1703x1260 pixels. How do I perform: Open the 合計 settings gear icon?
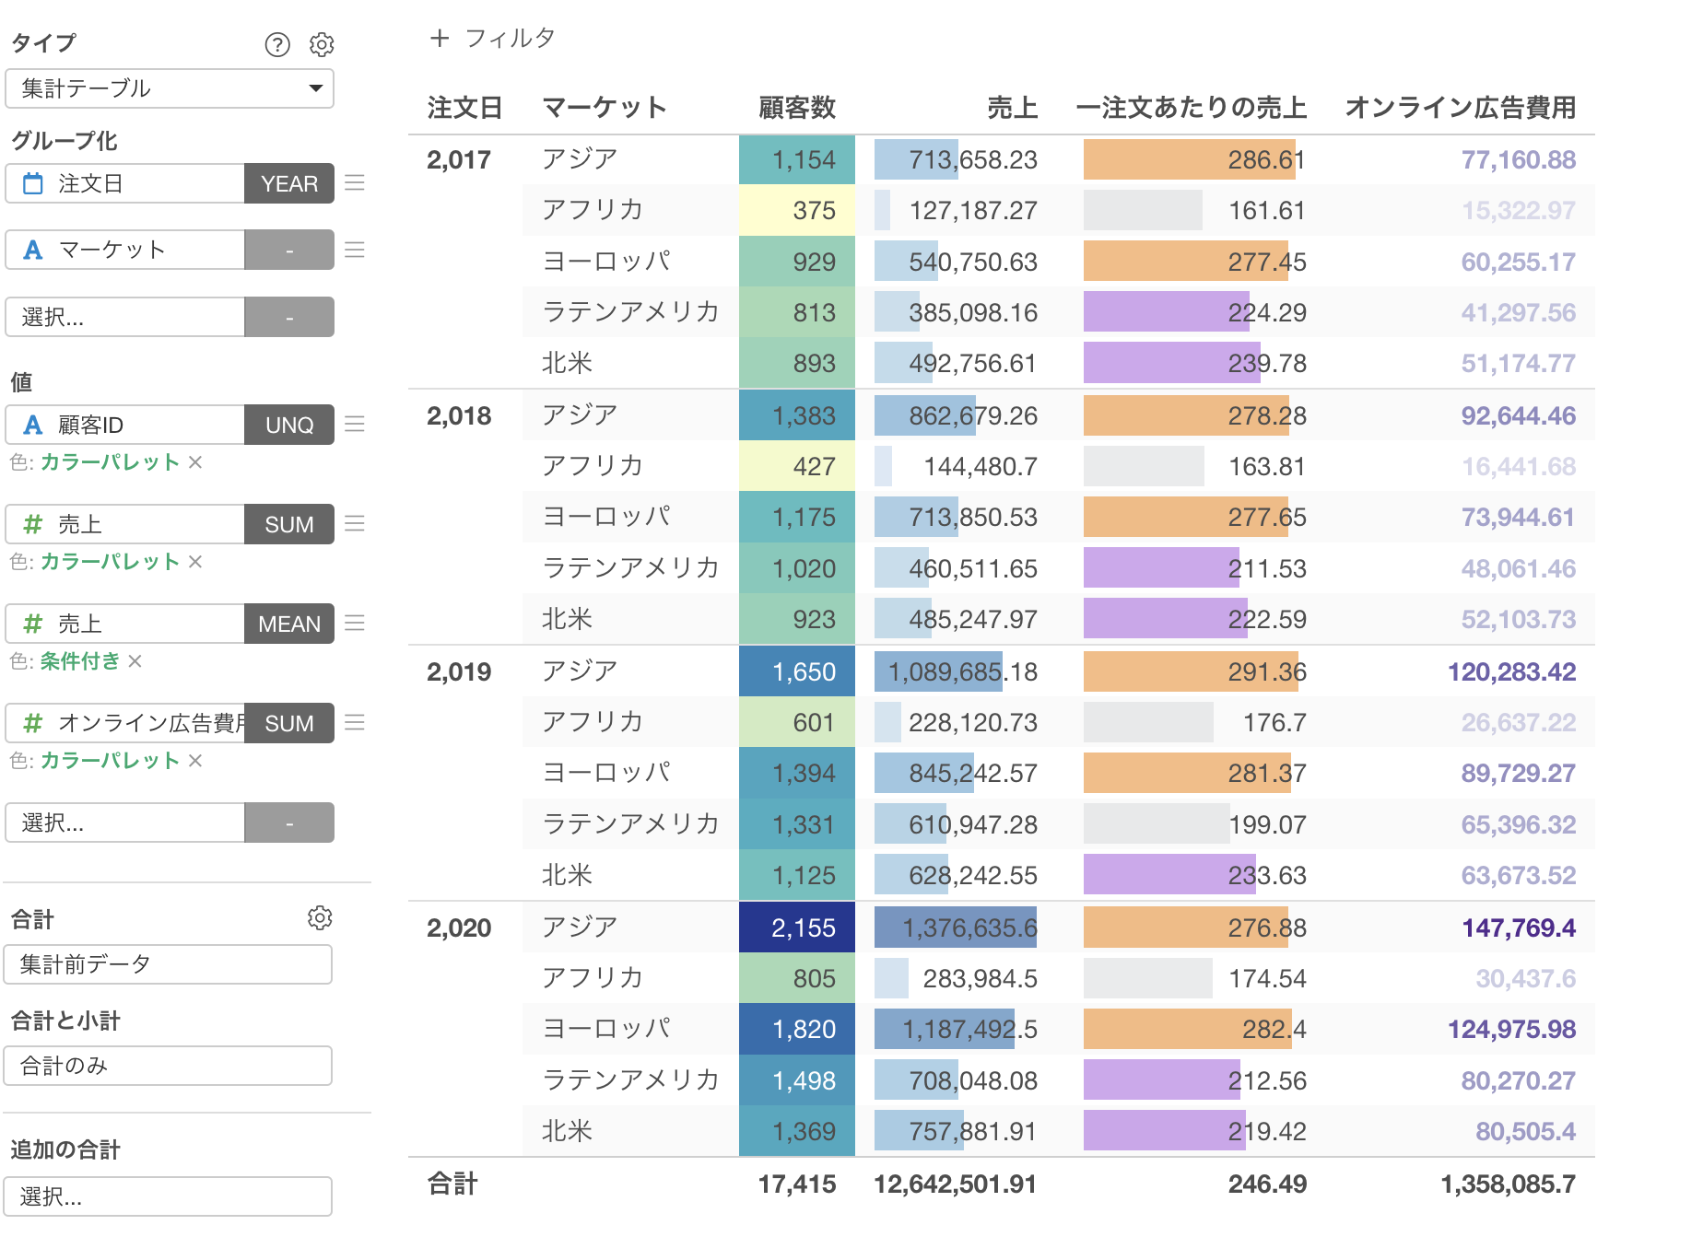tap(320, 917)
